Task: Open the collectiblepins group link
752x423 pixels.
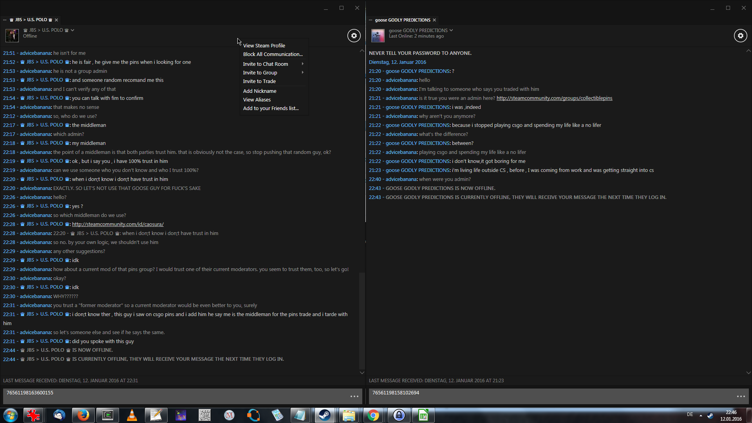Action: coord(554,98)
